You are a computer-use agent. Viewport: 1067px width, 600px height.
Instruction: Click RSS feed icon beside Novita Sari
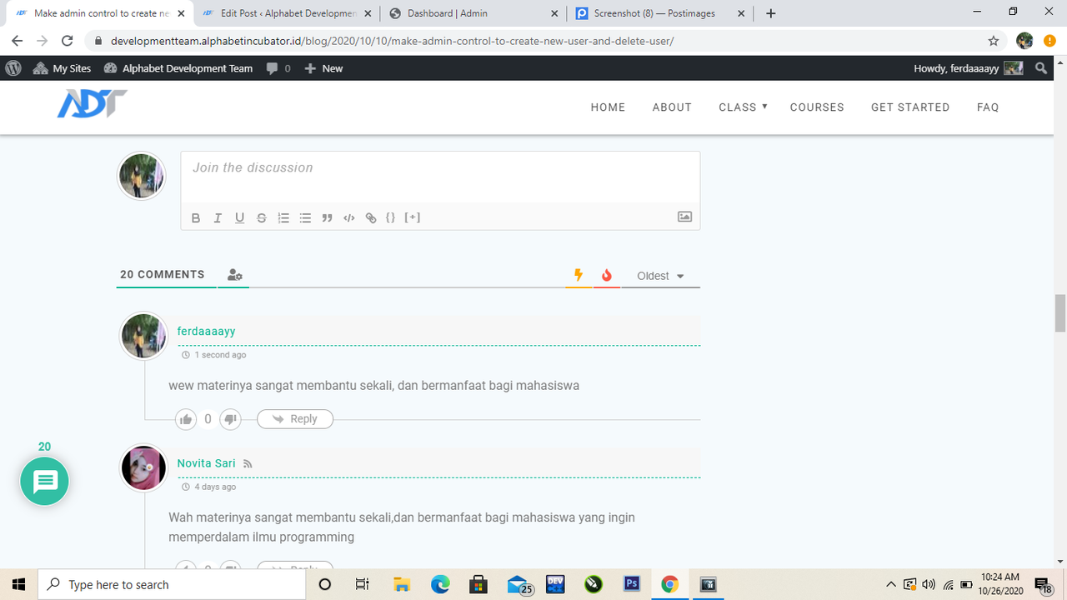pos(248,464)
